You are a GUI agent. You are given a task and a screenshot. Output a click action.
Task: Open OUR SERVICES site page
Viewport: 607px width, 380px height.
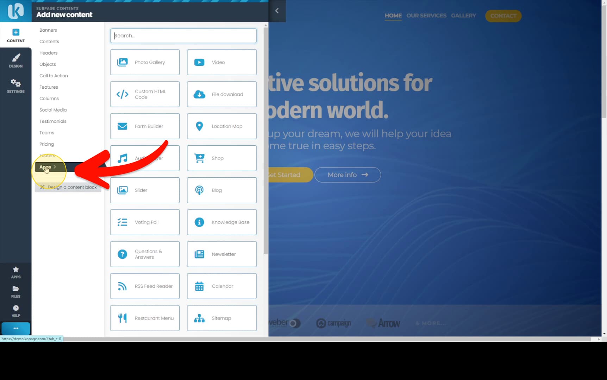426,16
